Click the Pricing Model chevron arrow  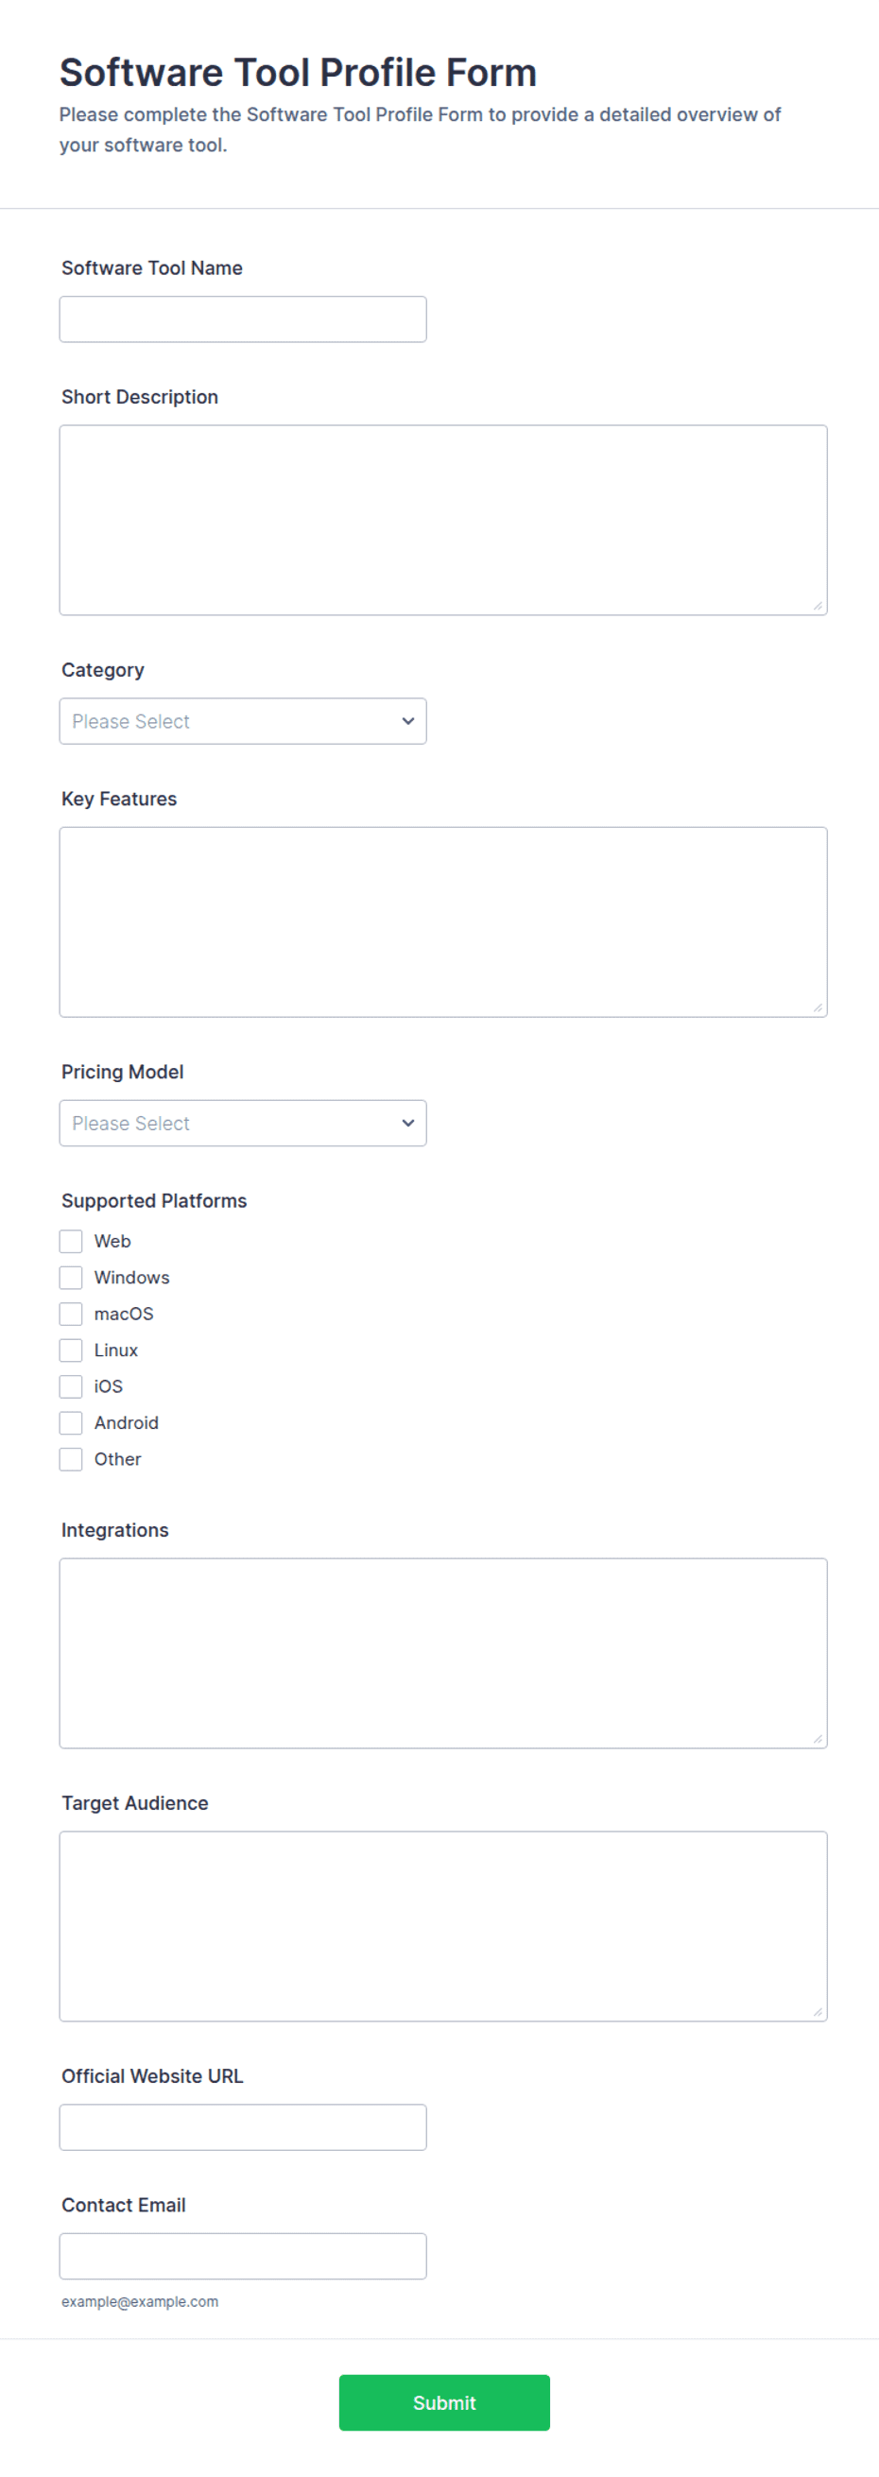pyautogui.click(x=407, y=1123)
